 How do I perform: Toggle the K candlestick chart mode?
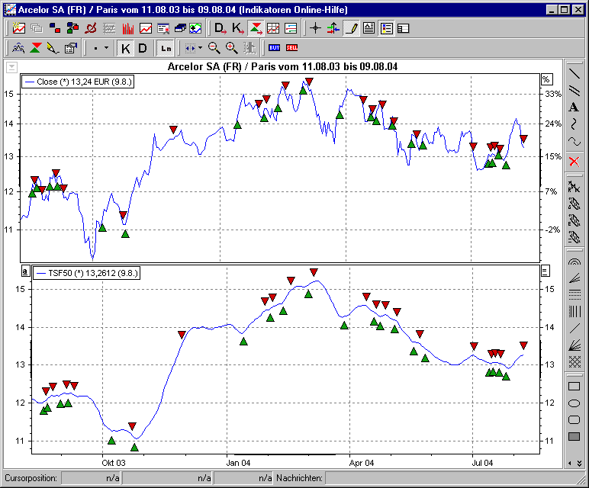click(x=126, y=47)
